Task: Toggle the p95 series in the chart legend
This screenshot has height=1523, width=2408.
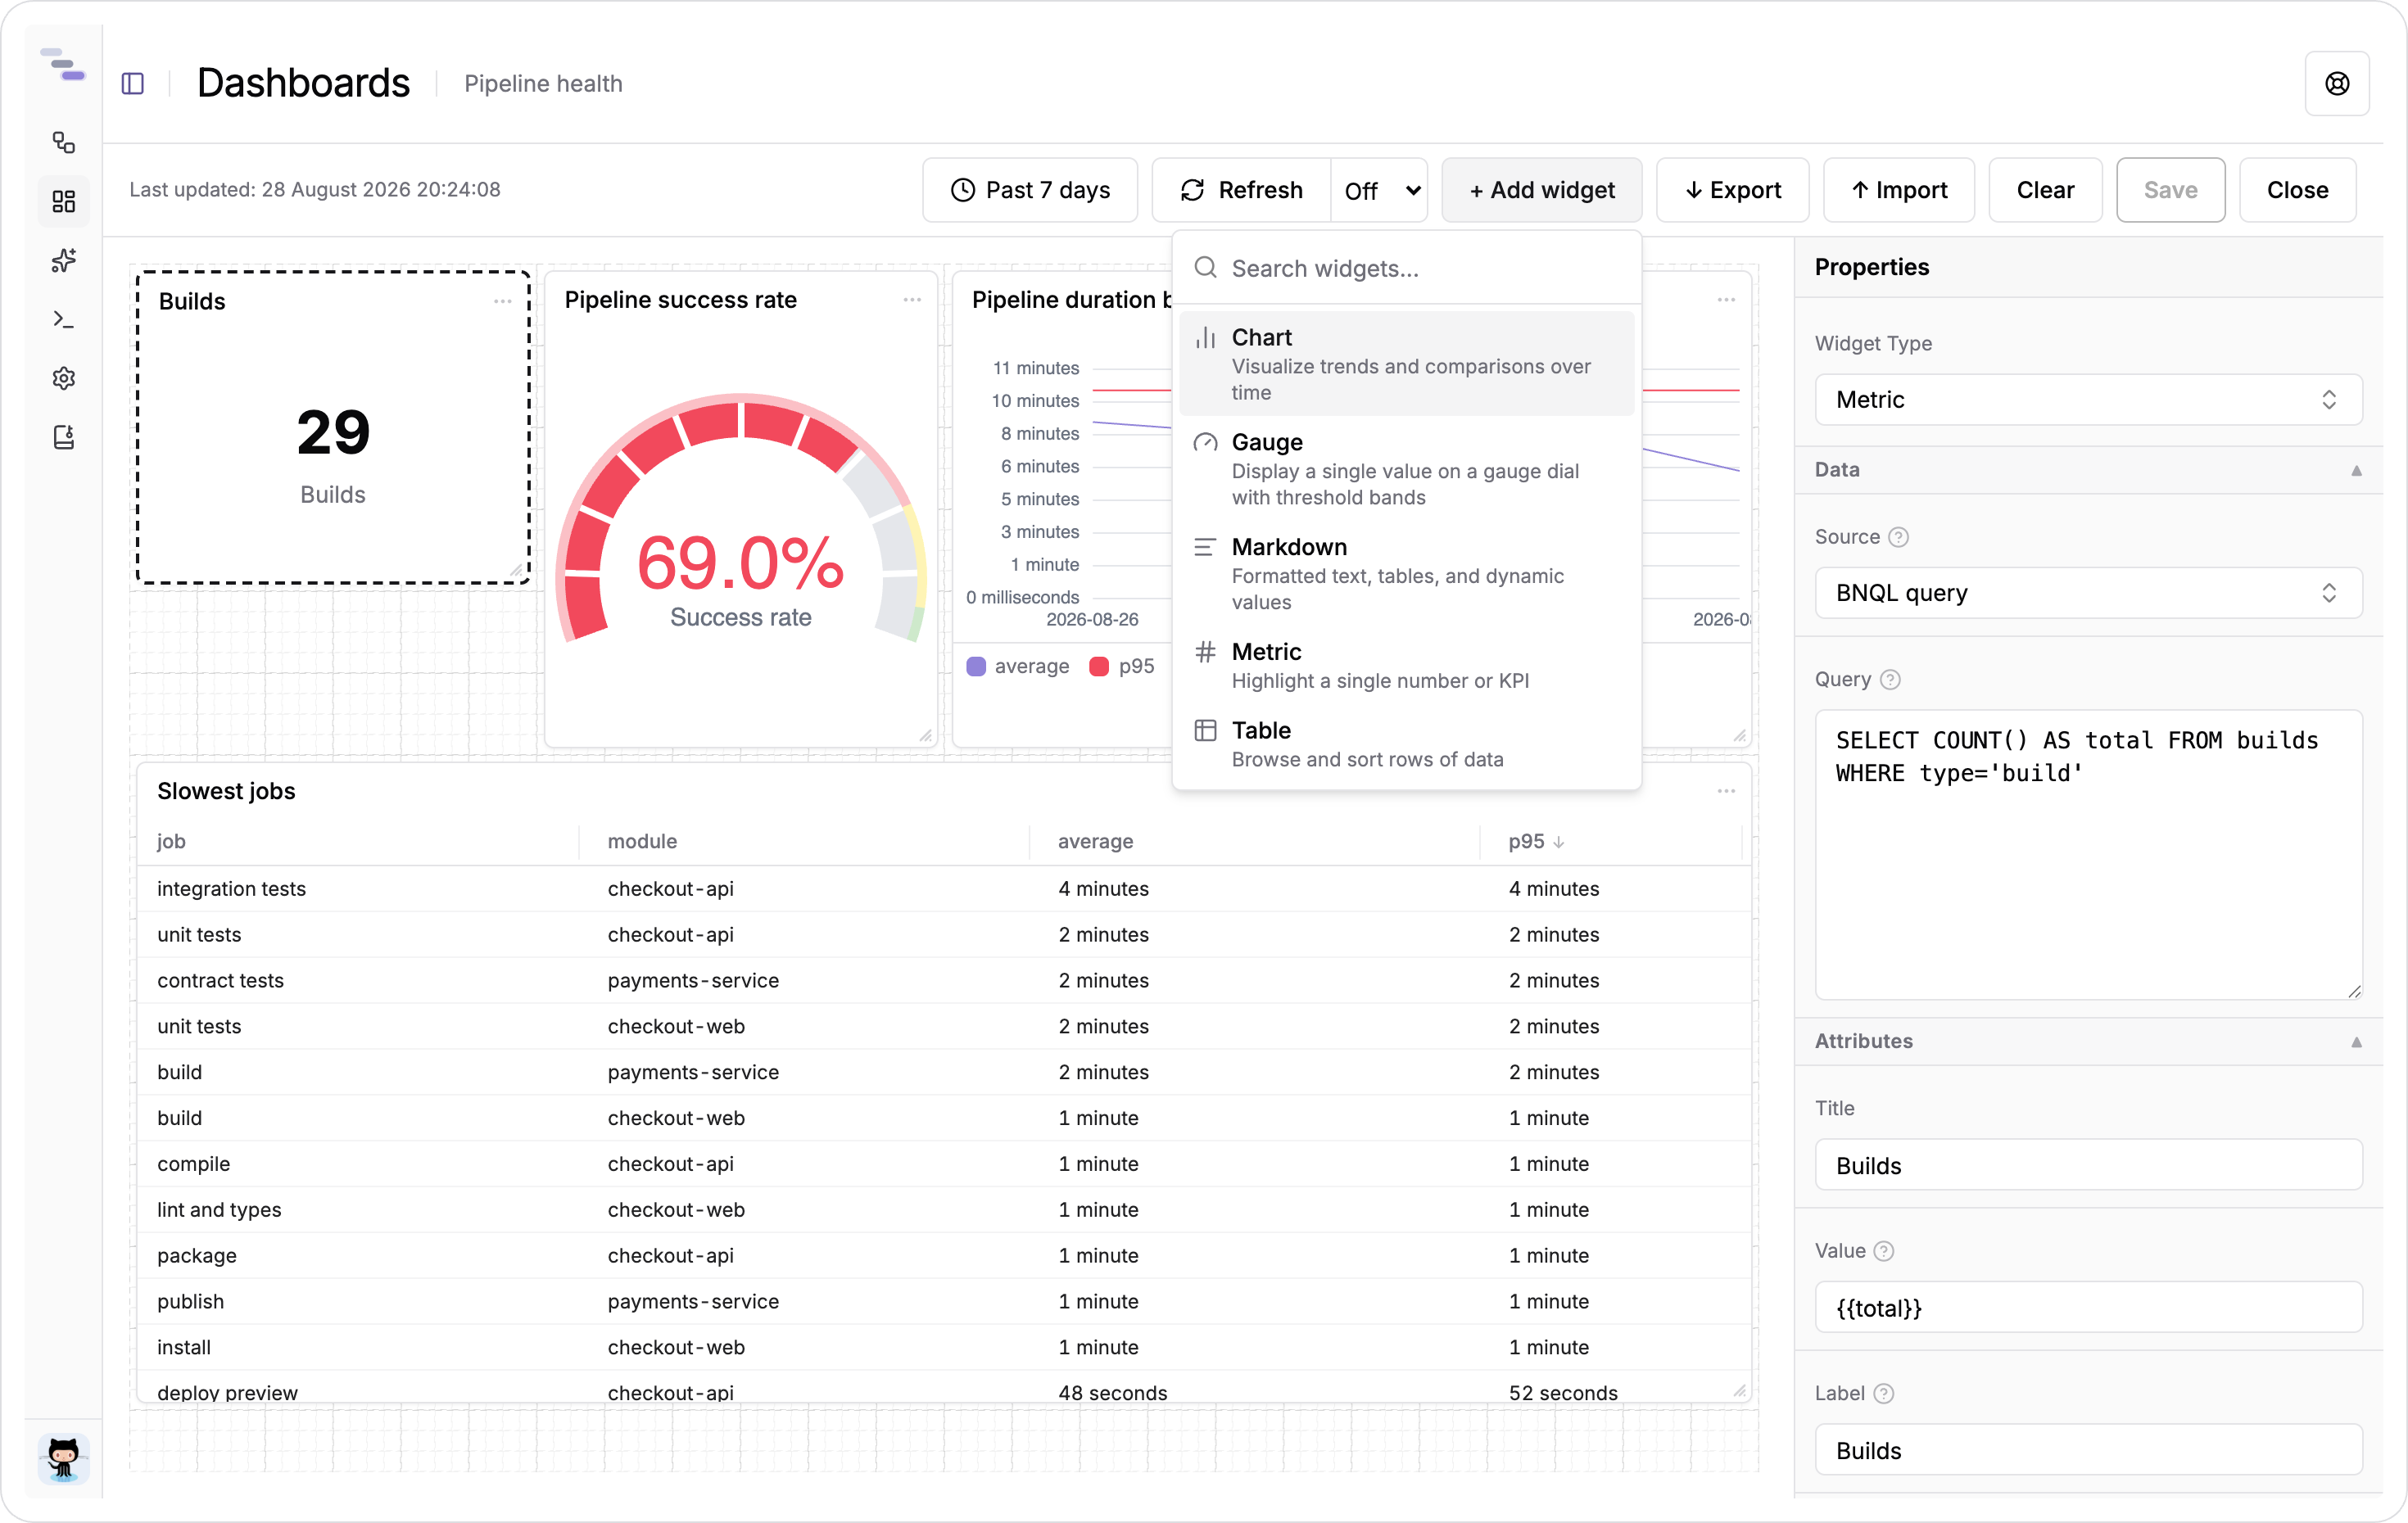Action: [1122, 667]
